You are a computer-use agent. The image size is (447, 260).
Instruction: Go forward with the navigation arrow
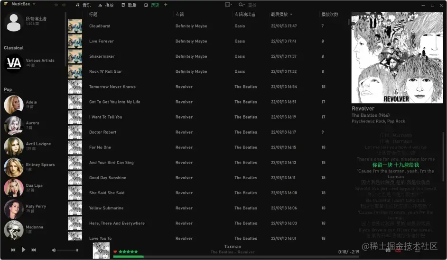pos(64,5)
